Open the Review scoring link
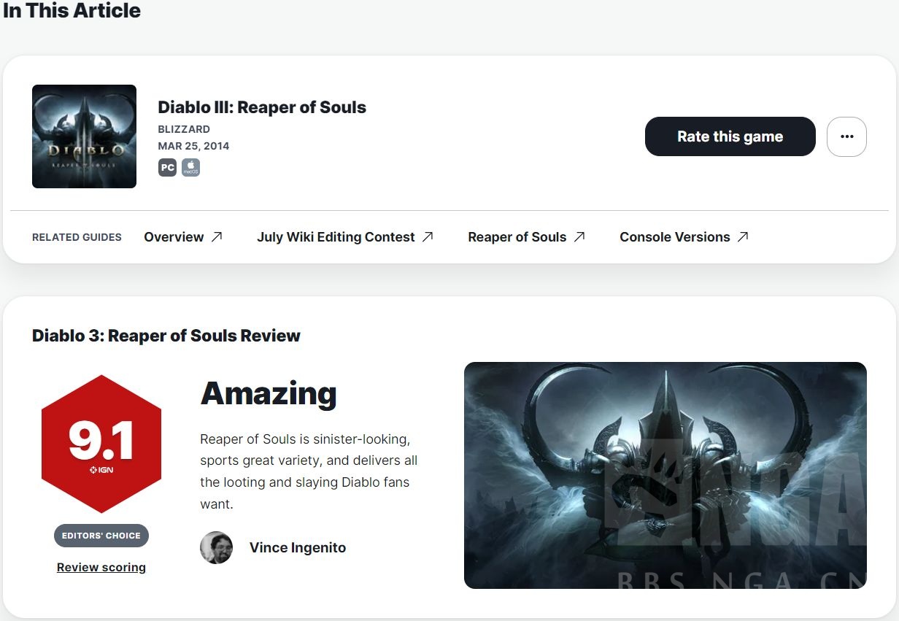This screenshot has width=899, height=621. [101, 567]
